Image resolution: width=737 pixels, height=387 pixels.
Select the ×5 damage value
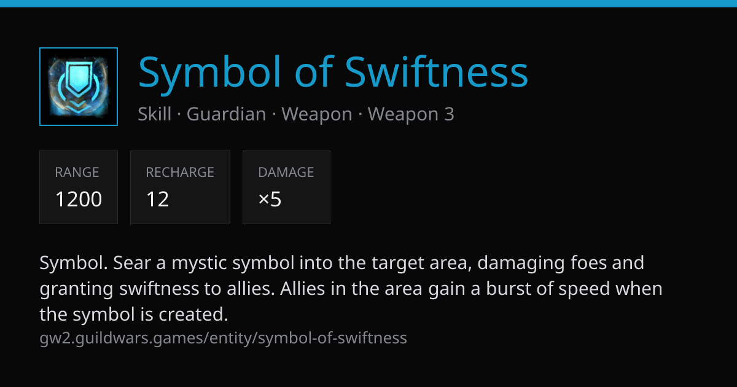[x=270, y=199]
